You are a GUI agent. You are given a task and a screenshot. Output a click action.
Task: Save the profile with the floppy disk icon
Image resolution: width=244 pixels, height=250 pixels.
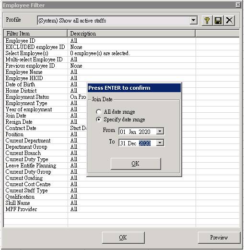(218, 21)
